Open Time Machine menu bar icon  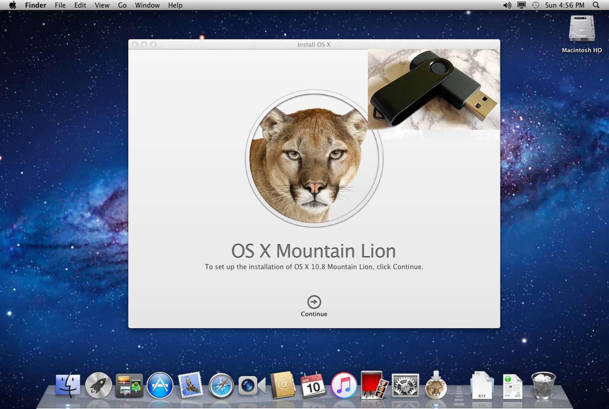[536, 5]
